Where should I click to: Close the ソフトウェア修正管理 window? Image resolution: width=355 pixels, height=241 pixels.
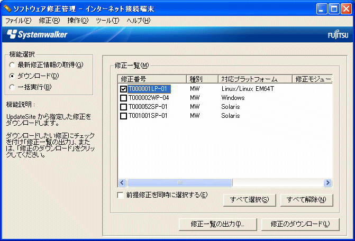[x=347, y=9]
